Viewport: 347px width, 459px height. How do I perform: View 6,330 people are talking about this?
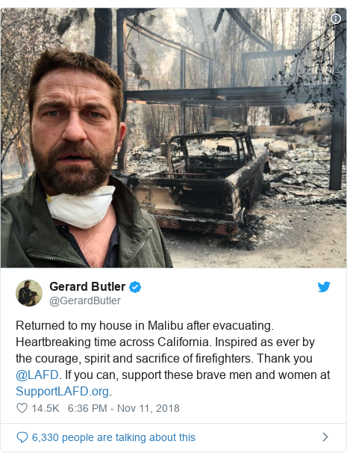coord(113,437)
